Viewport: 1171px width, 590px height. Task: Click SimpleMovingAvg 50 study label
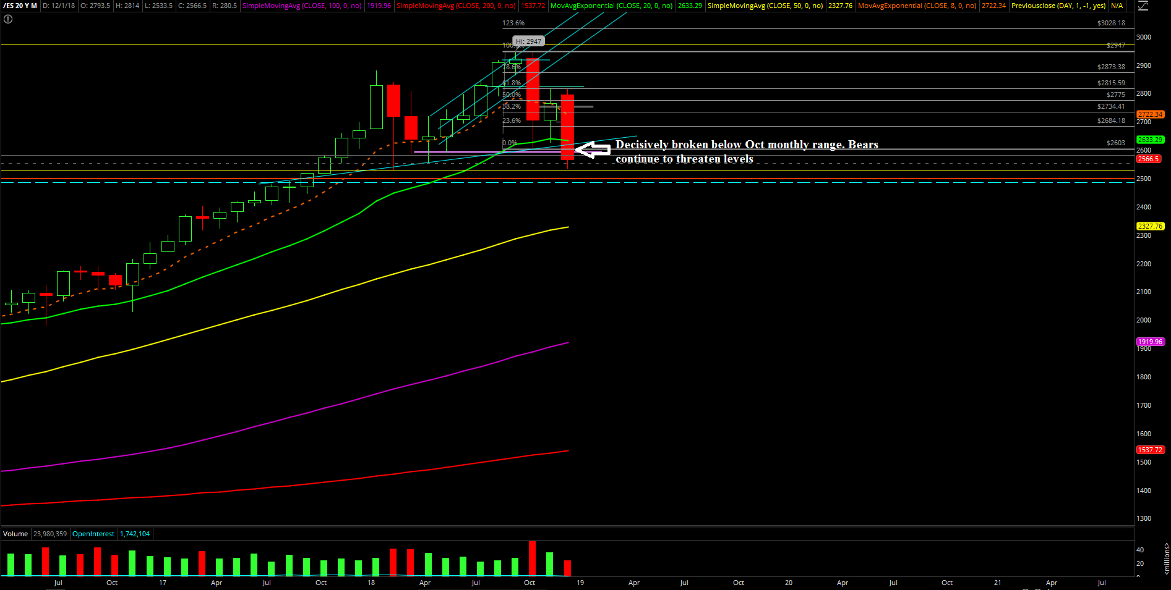[x=765, y=6]
